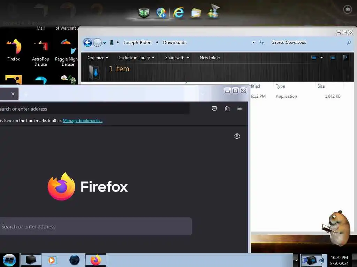Open the mail envelope dock icon
This screenshot has width=357, height=267.
[x=196, y=13]
